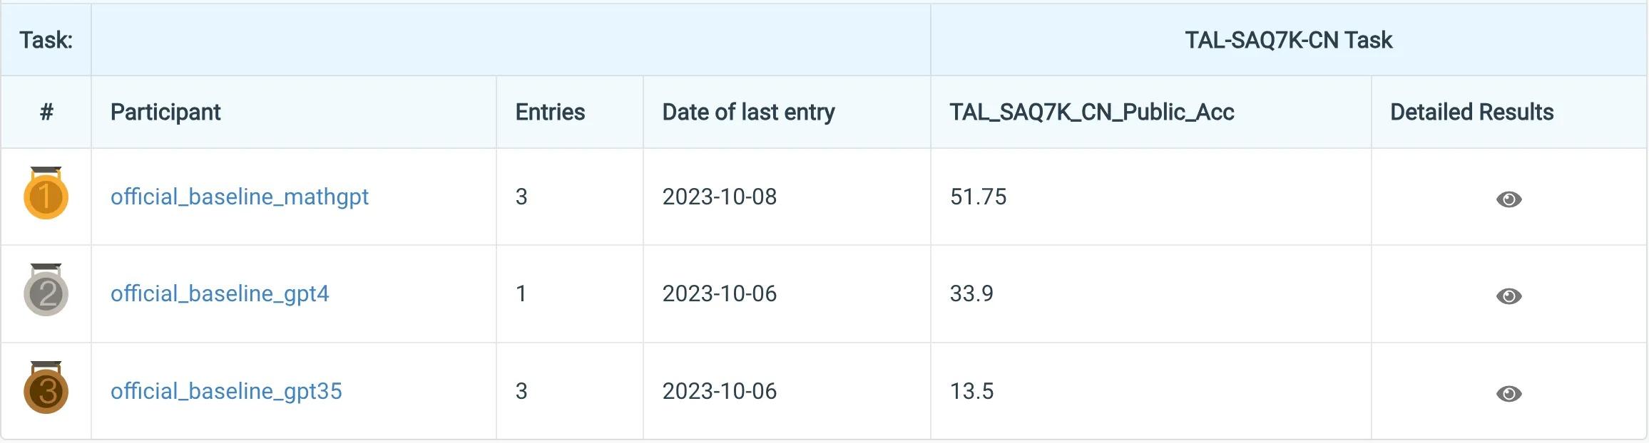
Task: Click the Detailed Results column header
Action: click(1471, 112)
